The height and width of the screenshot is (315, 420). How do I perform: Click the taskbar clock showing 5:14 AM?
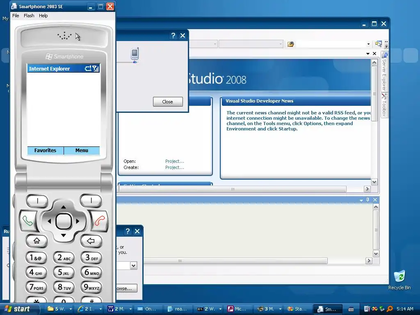[405, 309]
